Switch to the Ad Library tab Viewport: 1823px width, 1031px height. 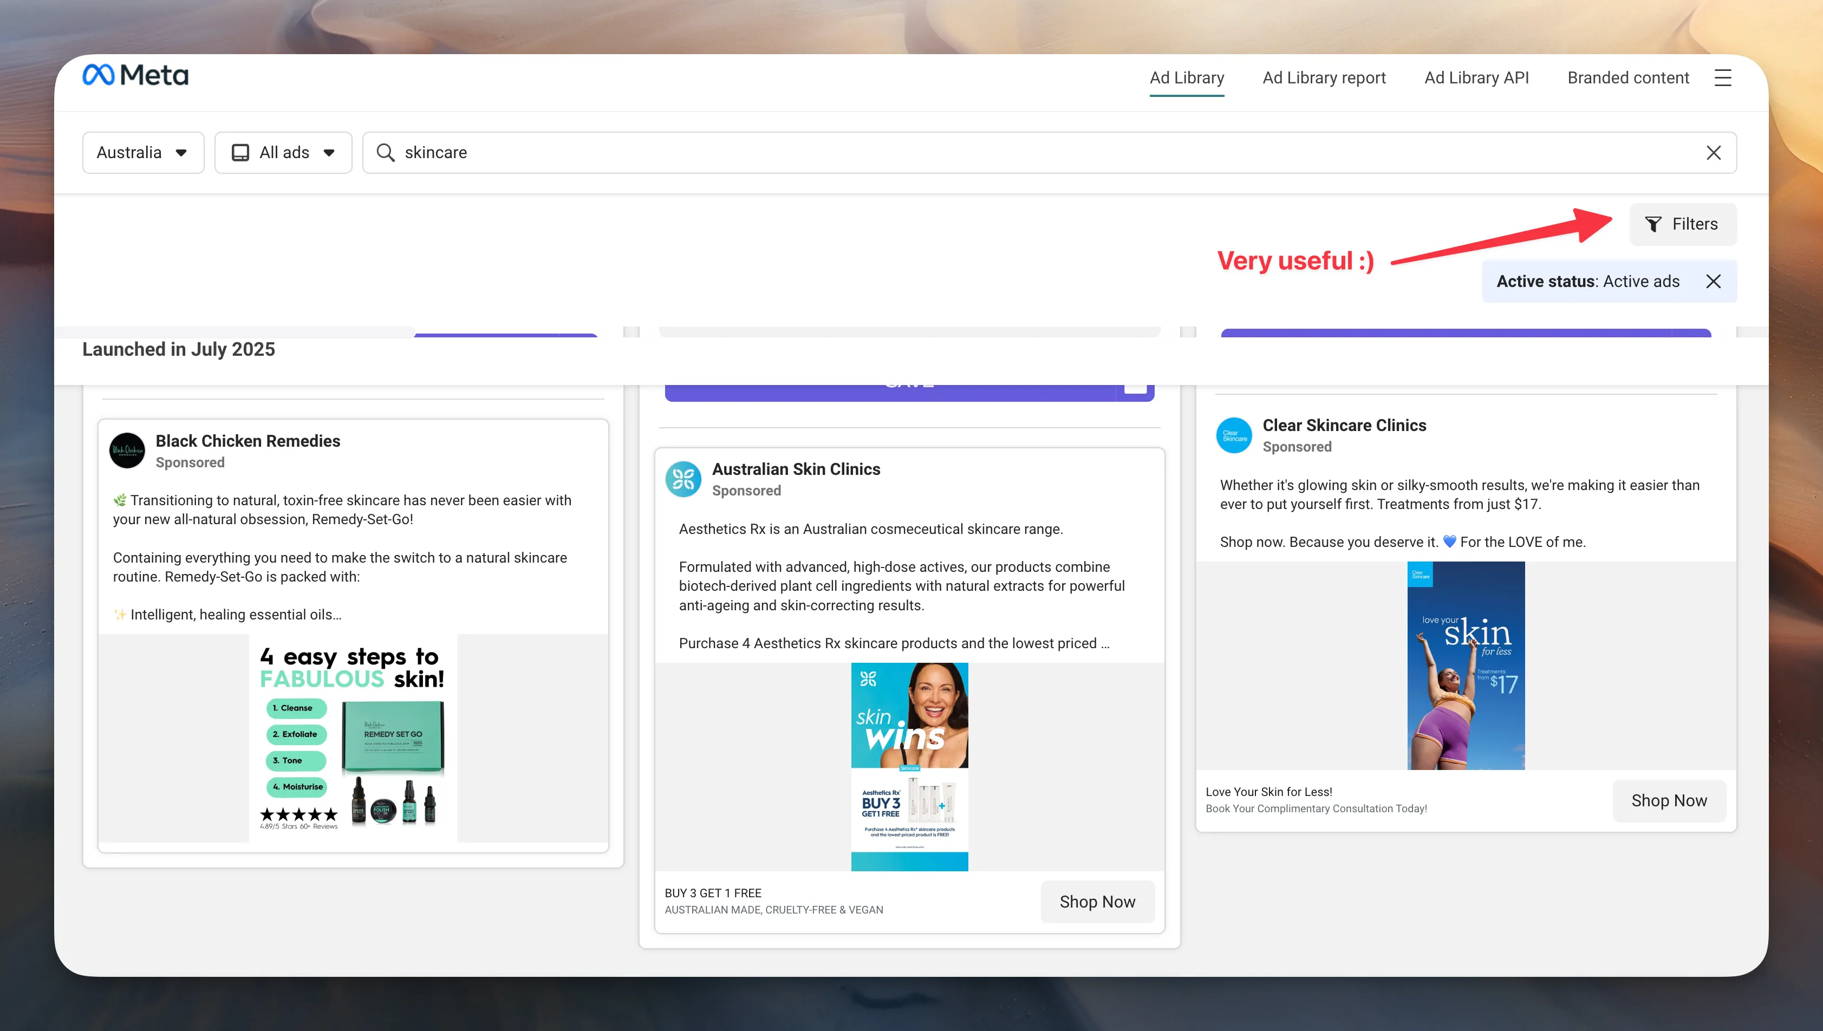coord(1186,78)
